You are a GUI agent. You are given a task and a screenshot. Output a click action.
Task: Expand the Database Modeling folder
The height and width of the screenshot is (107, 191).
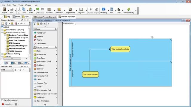(x=2, y=54)
